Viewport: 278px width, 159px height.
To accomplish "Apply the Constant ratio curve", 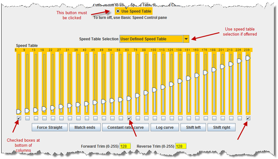I will point(125,127).
